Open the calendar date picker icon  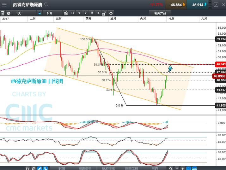click(x=66, y=13)
